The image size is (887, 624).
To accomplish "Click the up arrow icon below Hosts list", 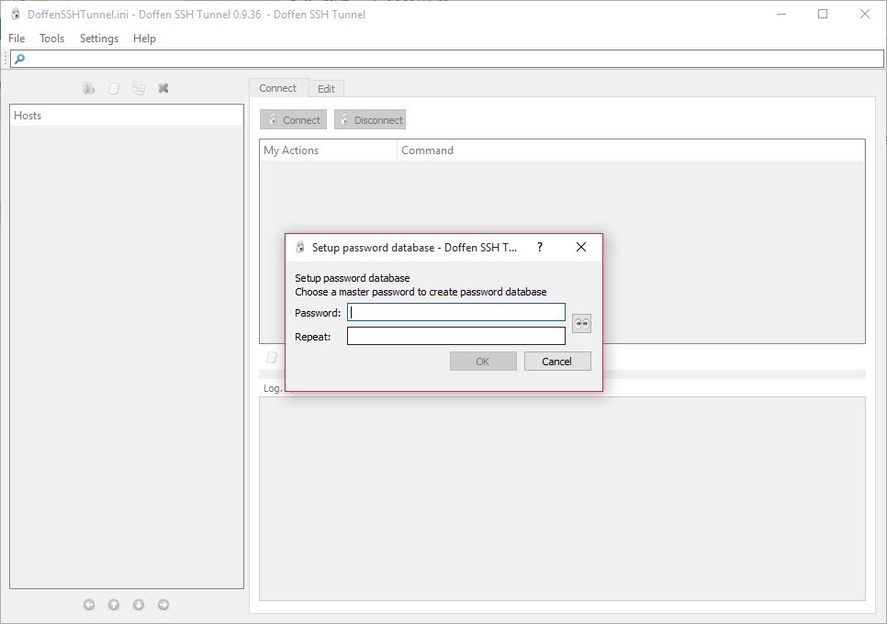I will [x=114, y=605].
